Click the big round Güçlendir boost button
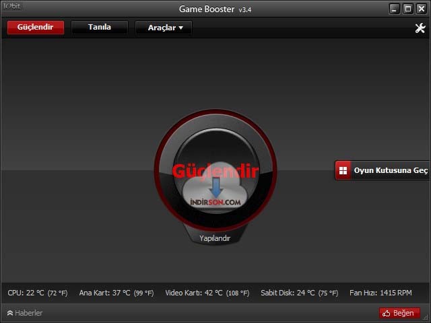This screenshot has height=323, width=431. point(215,170)
